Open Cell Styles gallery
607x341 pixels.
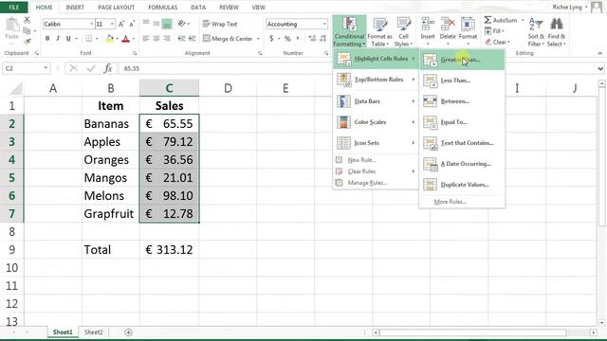[403, 31]
